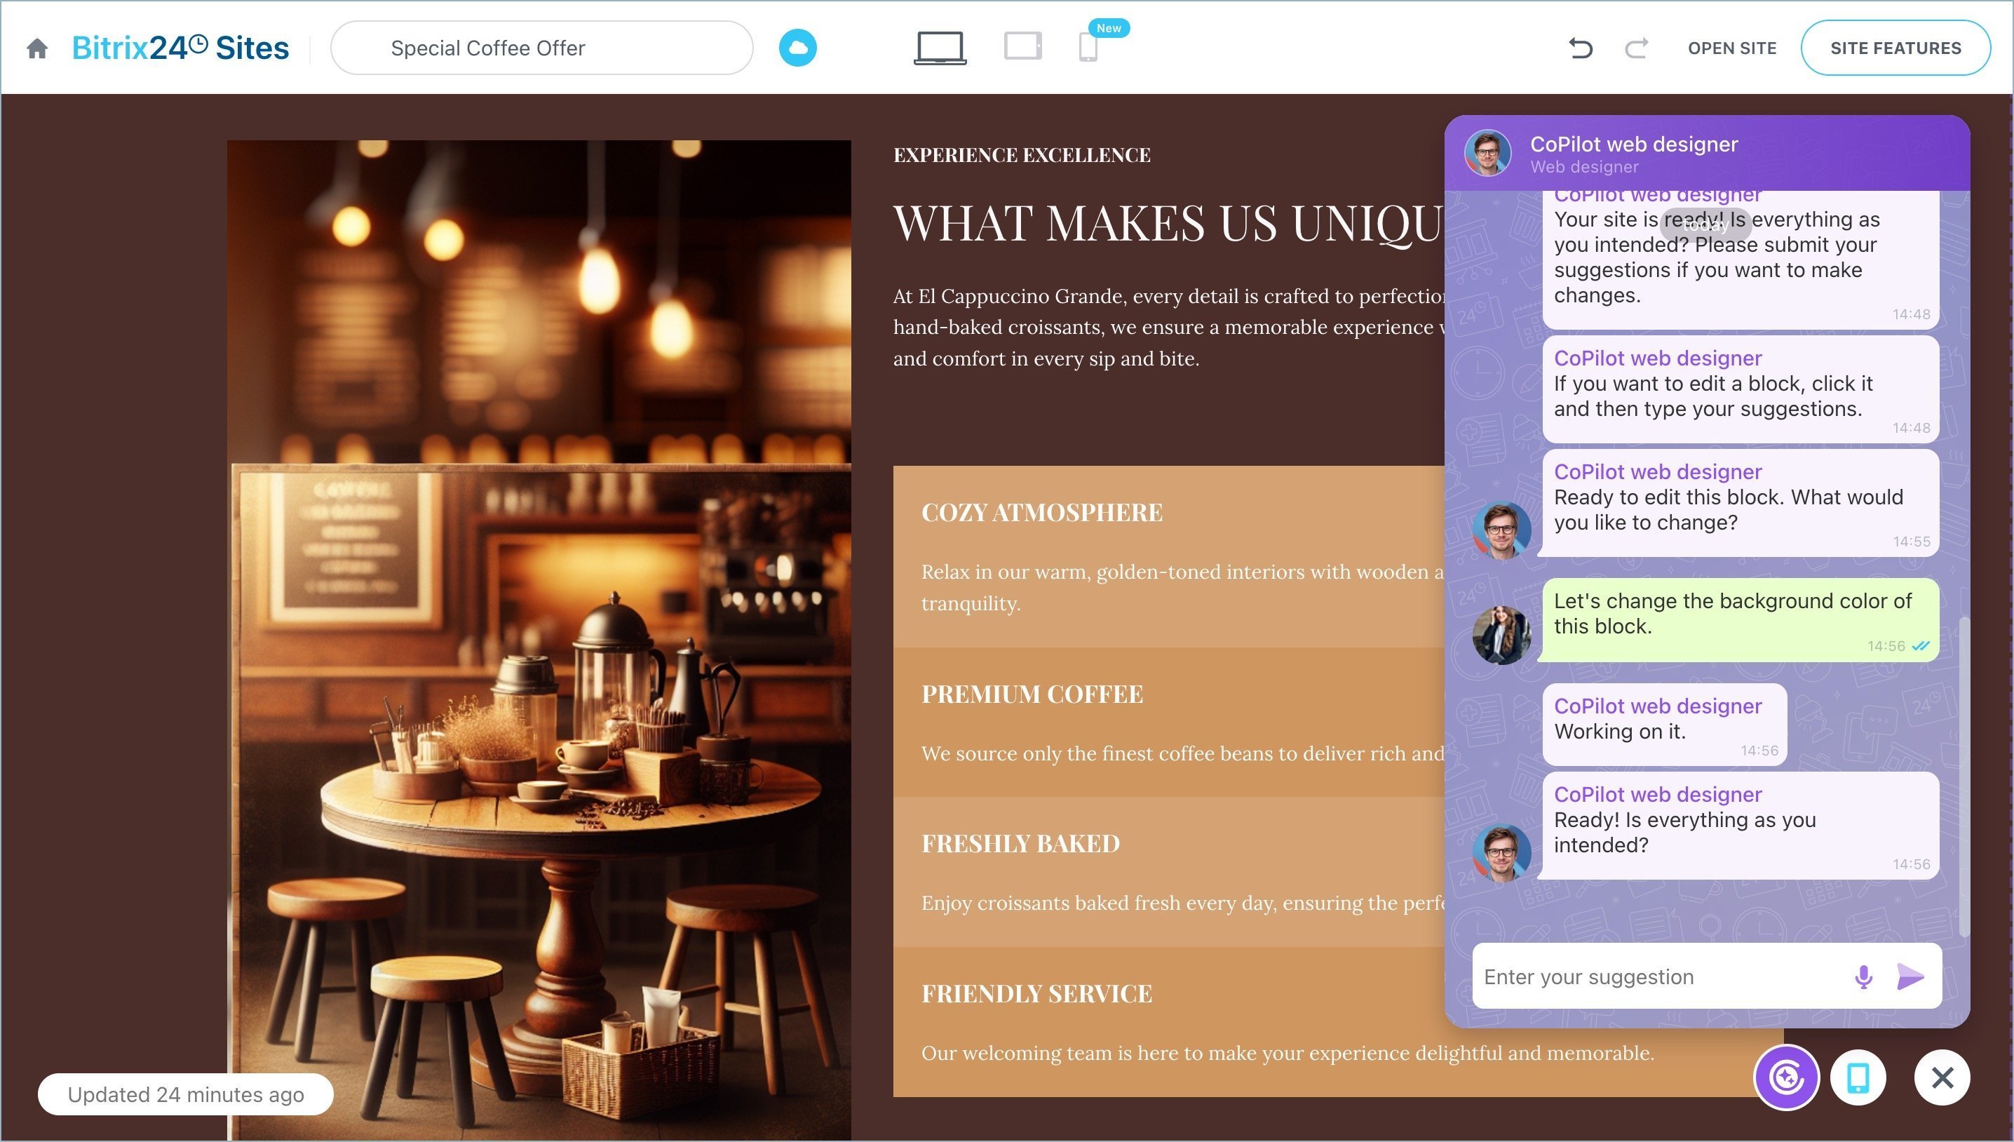Click the purple CoPilot round button
The image size is (2014, 1142).
1787,1077
